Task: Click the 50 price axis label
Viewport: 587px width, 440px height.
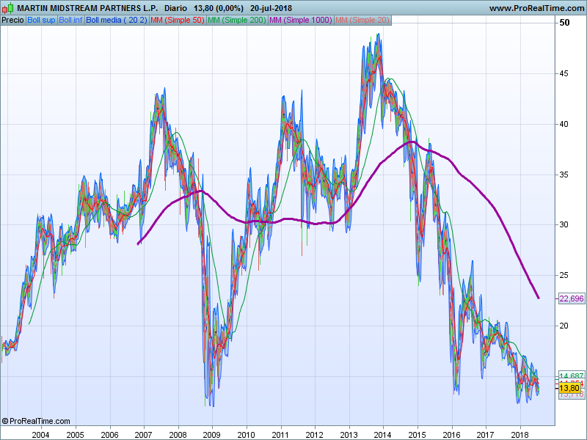Action: coord(564,23)
